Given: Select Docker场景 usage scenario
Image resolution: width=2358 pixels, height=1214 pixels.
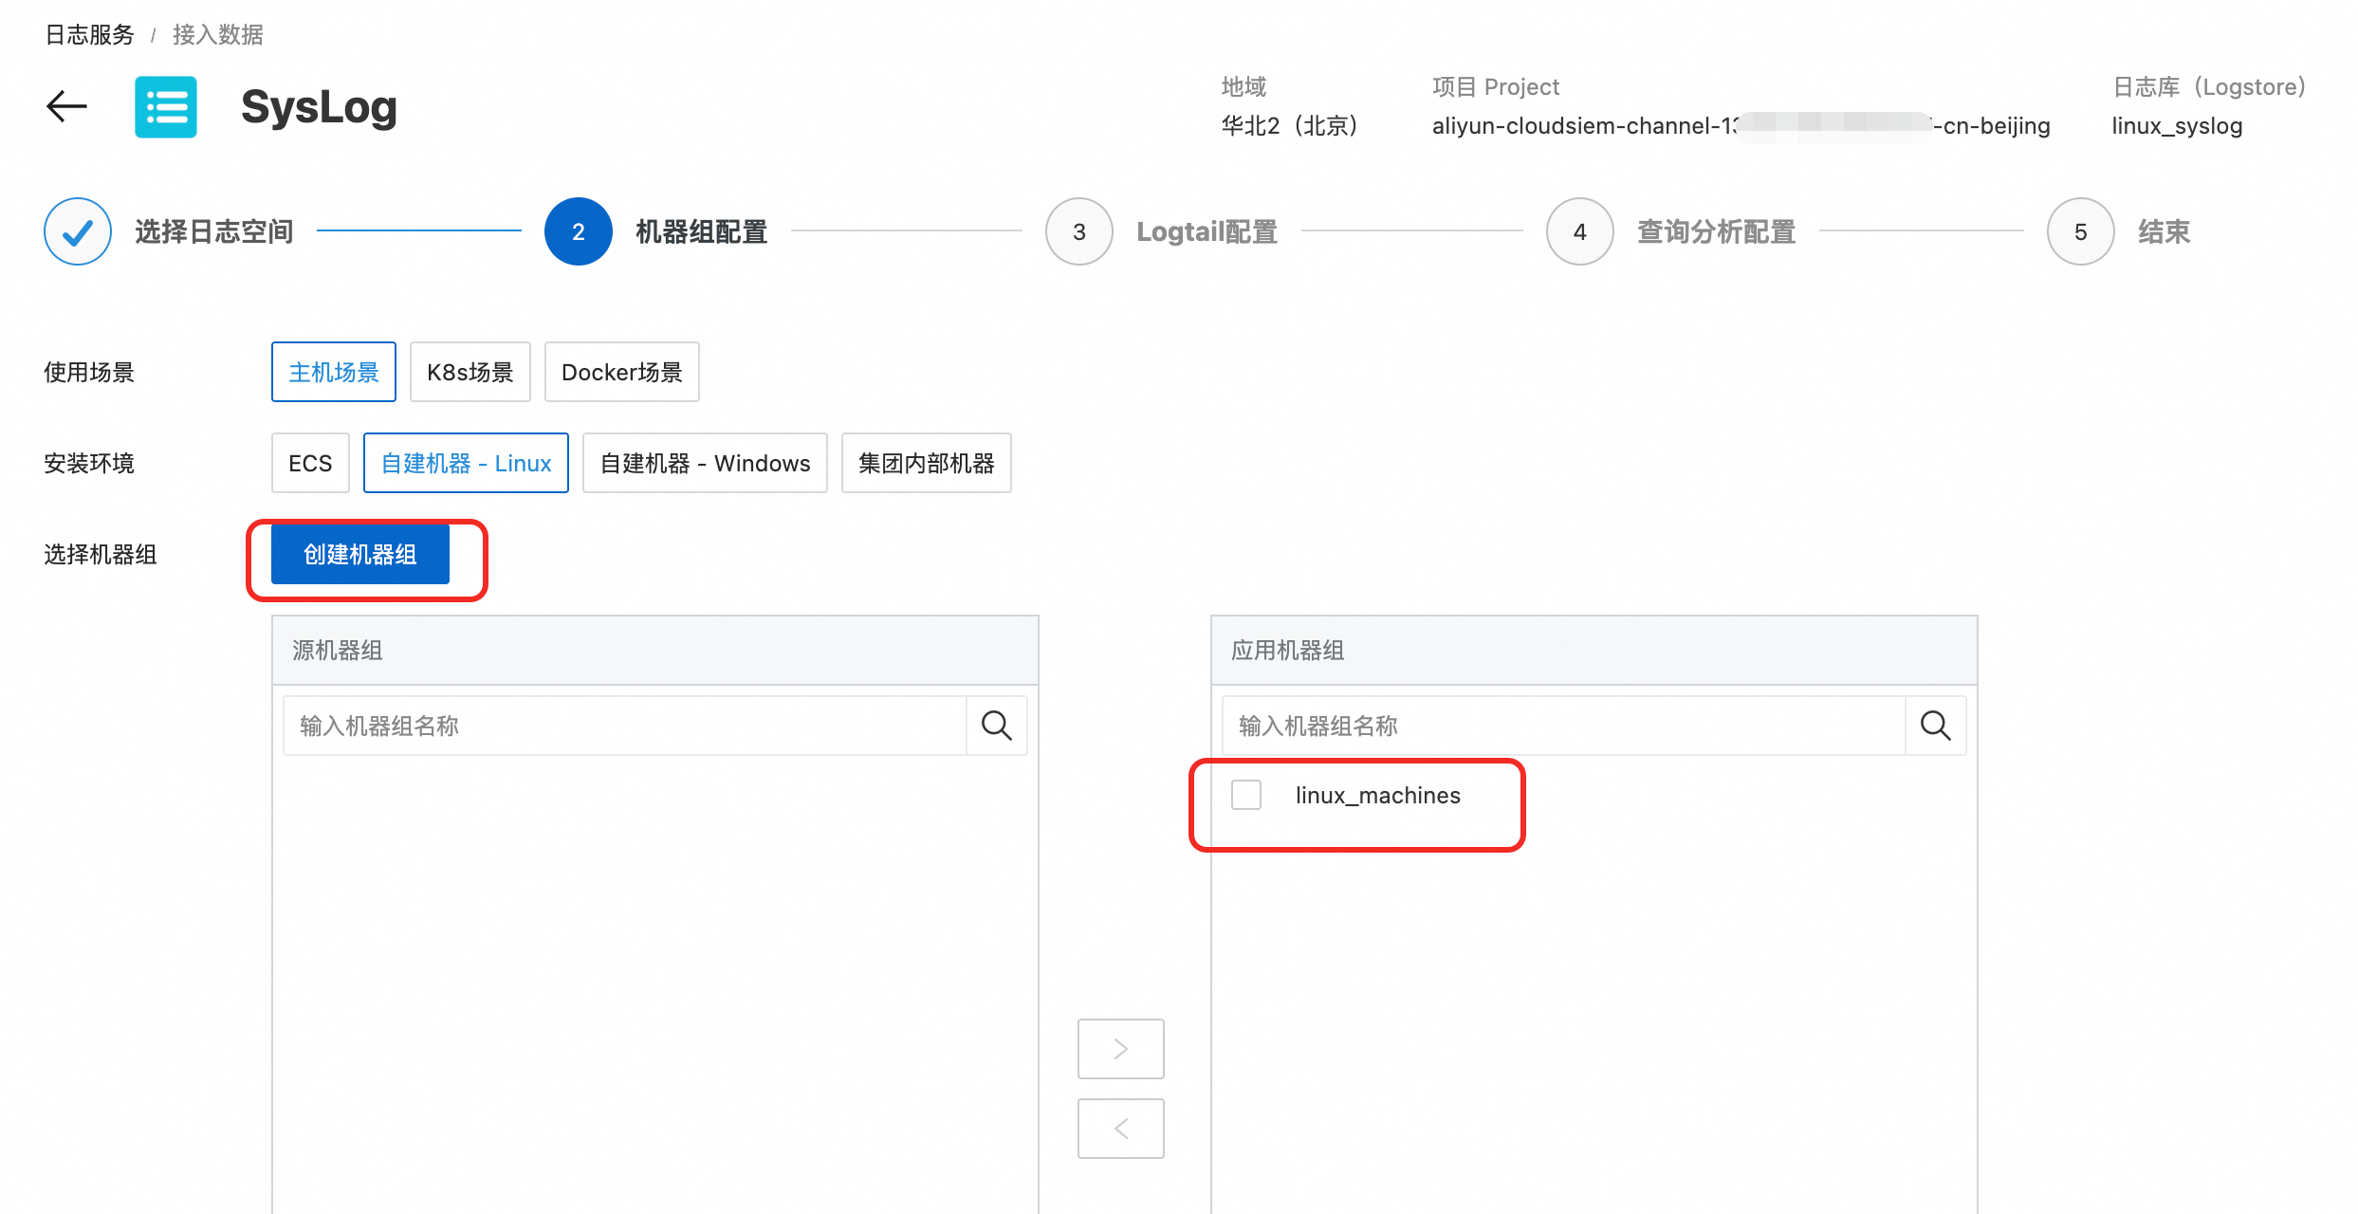Looking at the screenshot, I should (622, 372).
